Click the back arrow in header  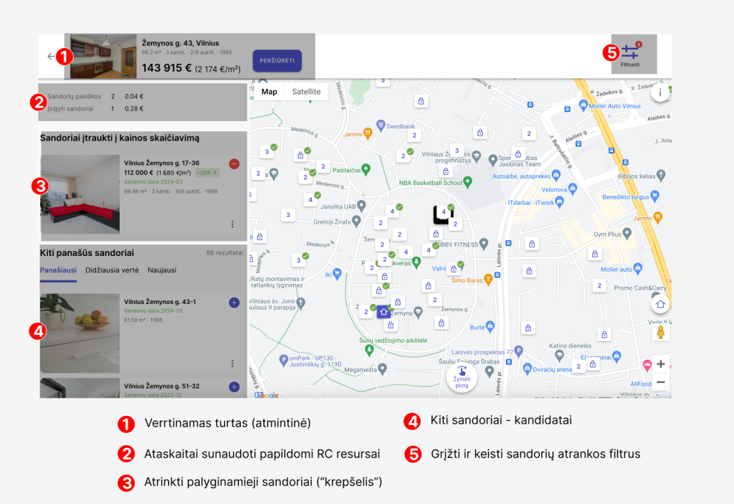click(x=49, y=57)
